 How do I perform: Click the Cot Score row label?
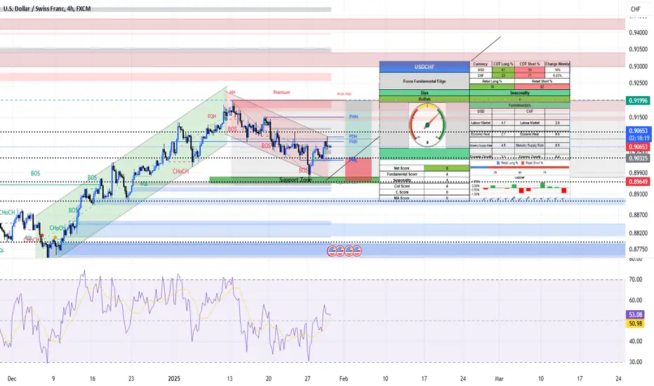(401, 186)
